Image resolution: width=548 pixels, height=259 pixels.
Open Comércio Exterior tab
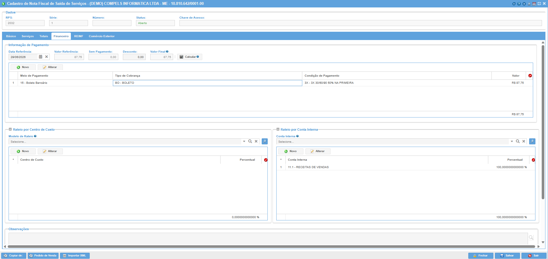[102, 36]
